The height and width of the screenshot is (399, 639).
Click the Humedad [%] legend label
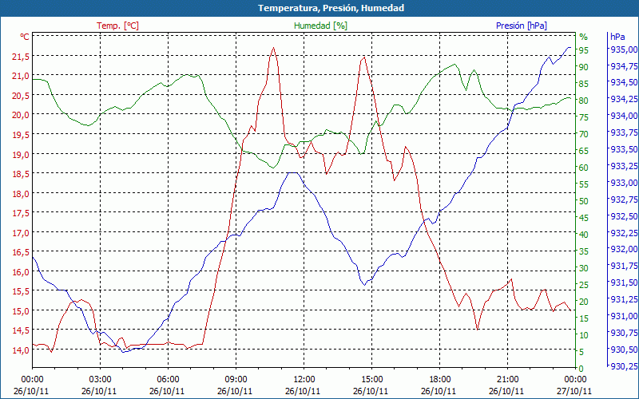pos(320,26)
